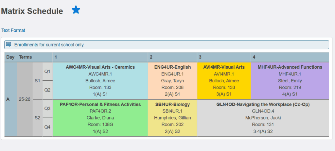This screenshot has height=151, width=335.
Task: Click Room: 131 text
Action: coord(263,125)
